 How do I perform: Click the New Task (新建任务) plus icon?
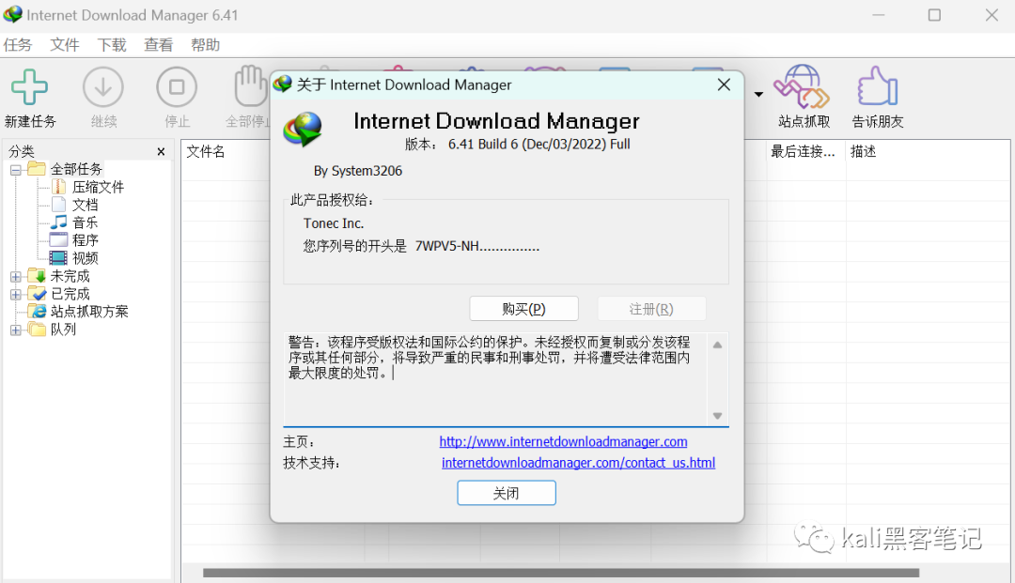click(x=29, y=86)
